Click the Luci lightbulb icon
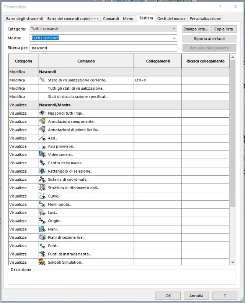The height and width of the screenshot is (303, 245). (x=42, y=213)
